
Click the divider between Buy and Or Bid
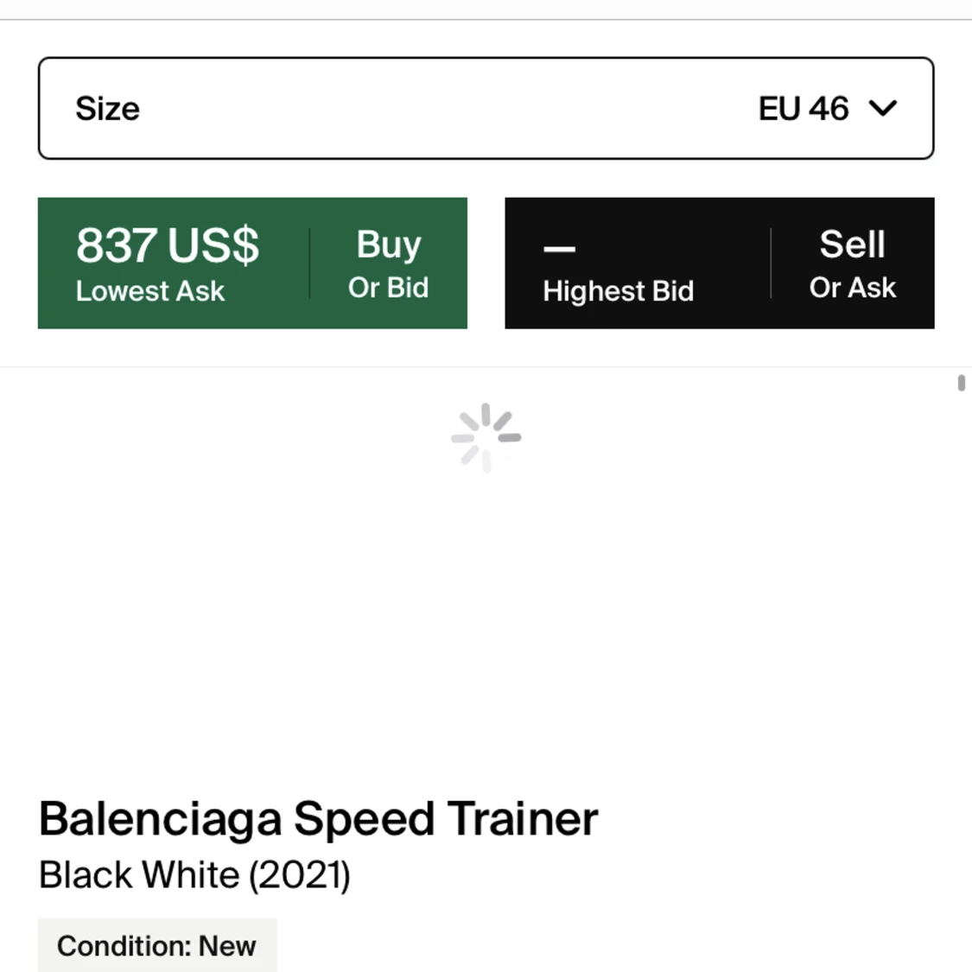tap(308, 263)
